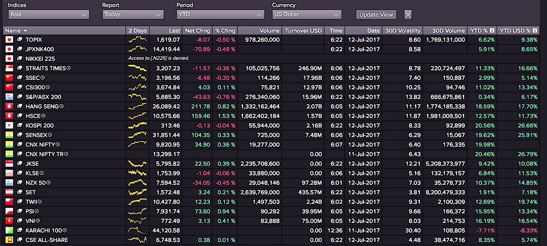Click the popup window icon beside JPXNK400

coord(20,49)
